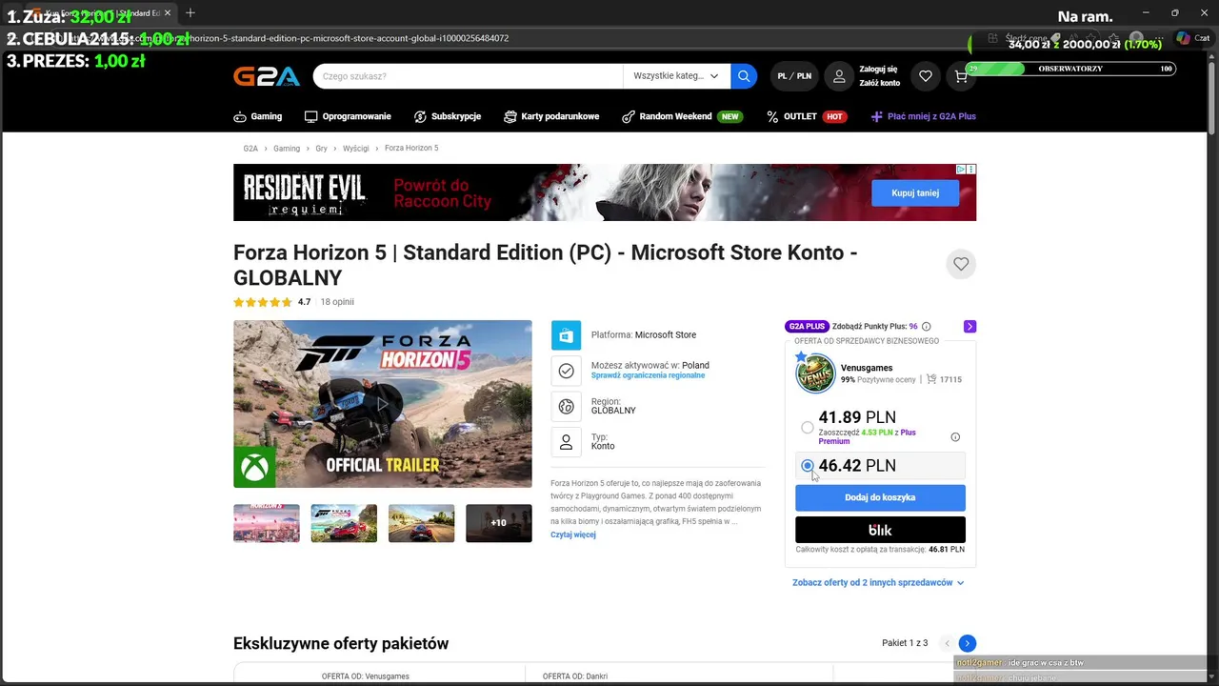The height and width of the screenshot is (686, 1219).
Task: Click the G2A breadcrumb
Action: [250, 149]
